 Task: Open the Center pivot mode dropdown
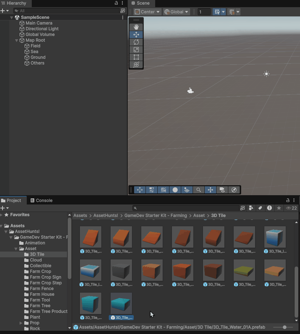coord(147,12)
